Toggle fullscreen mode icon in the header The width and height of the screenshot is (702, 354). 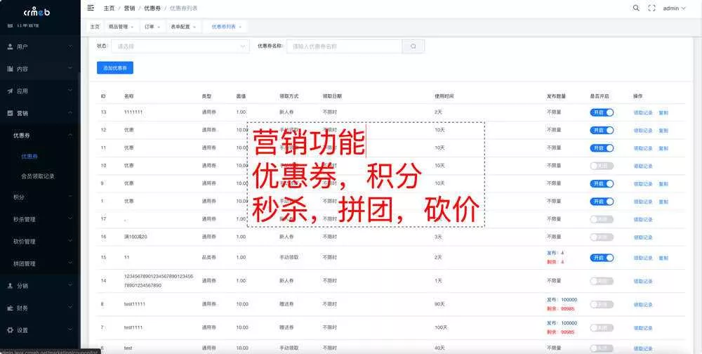652,8
